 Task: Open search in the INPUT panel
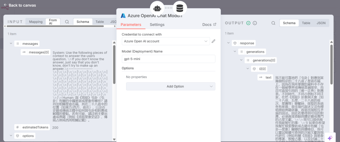pyautogui.click(x=67, y=22)
